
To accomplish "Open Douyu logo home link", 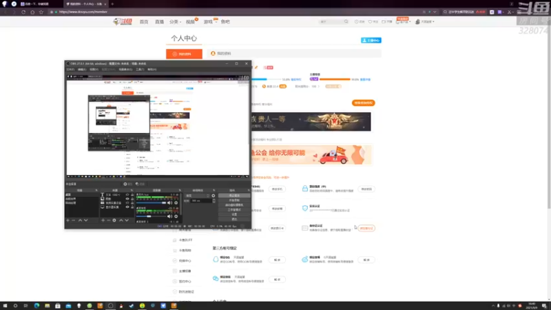I will point(123,21).
